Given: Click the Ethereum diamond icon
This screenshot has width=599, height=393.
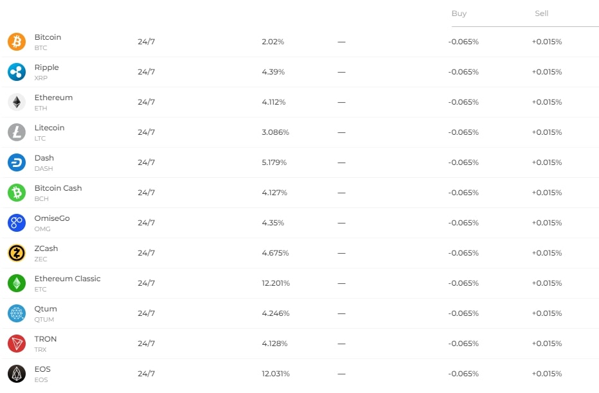Looking at the screenshot, I should pyautogui.click(x=17, y=102).
